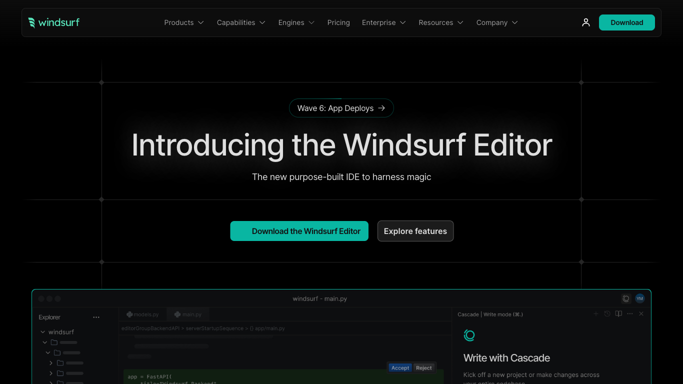Click the YM avatar in the editor
The width and height of the screenshot is (683, 384).
click(640, 298)
